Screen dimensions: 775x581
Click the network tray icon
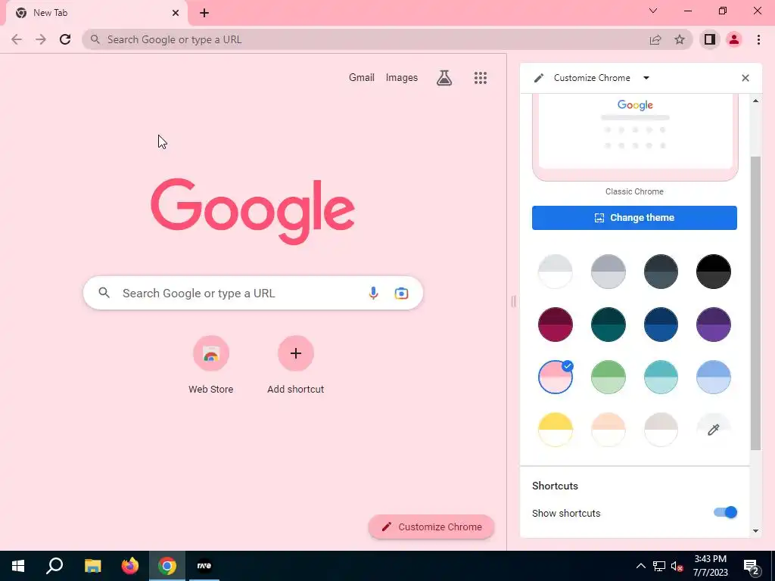click(659, 566)
